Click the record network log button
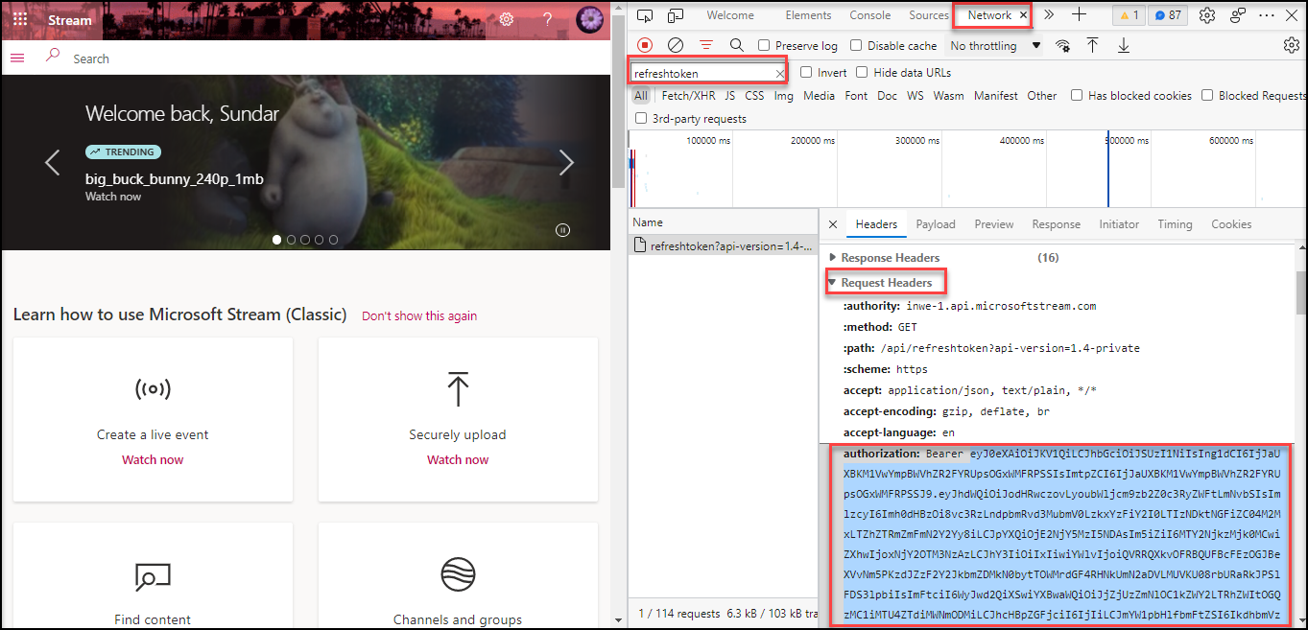Viewport: 1308px width, 630px height. pos(645,45)
